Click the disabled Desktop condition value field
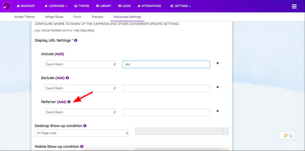305x151 pixels. [x=179, y=131]
